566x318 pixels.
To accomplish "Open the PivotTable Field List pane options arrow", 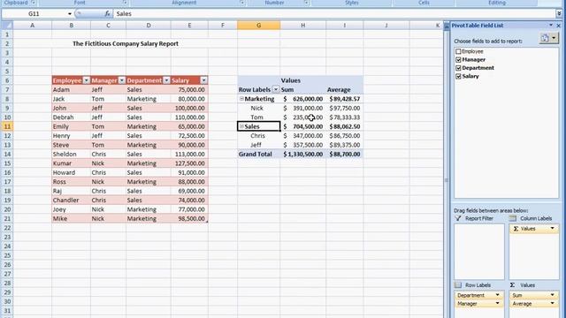I will (551, 26).
